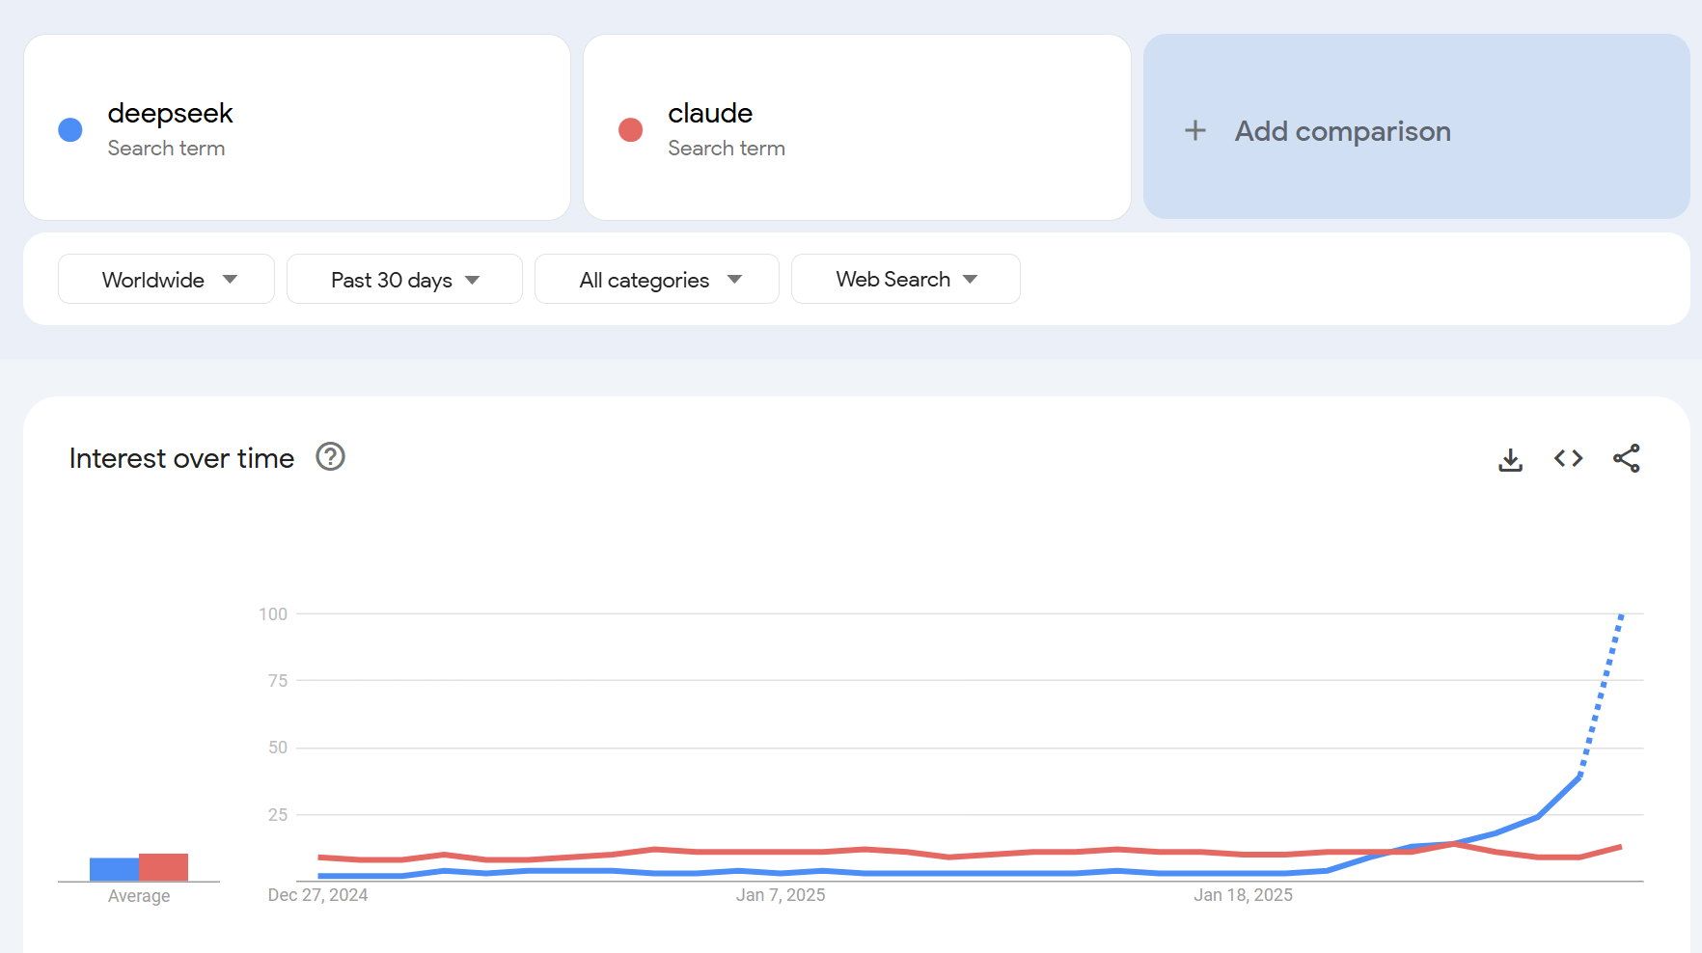This screenshot has width=1702, height=953.
Task: Open the embed code icon
Action: pyautogui.click(x=1568, y=458)
